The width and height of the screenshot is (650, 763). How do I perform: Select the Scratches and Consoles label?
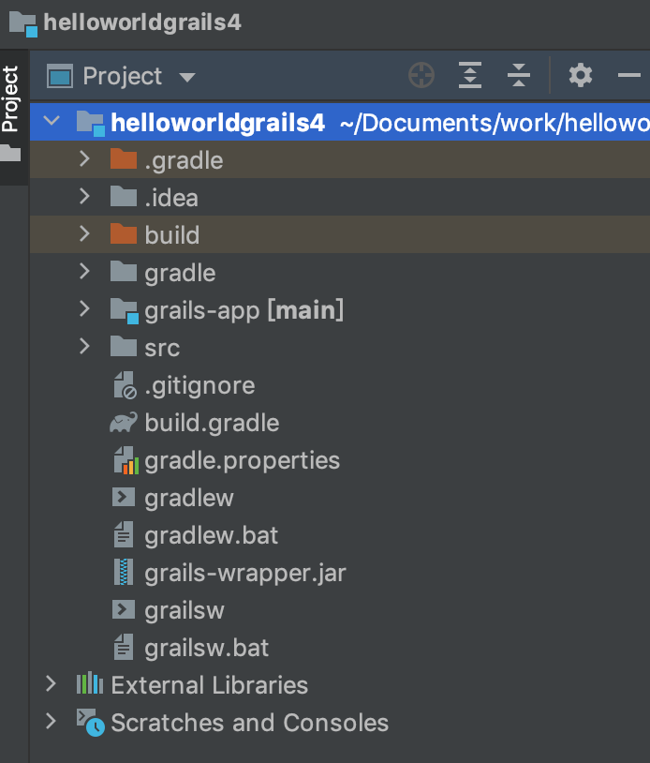pyautogui.click(x=250, y=723)
